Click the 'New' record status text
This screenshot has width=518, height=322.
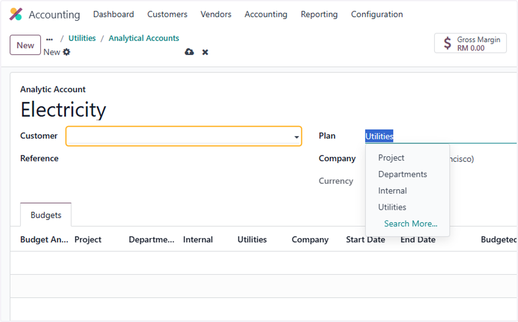[52, 52]
